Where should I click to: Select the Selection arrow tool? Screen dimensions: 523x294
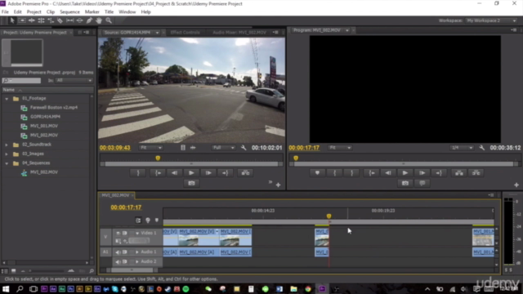click(12, 20)
